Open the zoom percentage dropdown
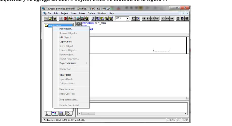Viewport: 232px width, 126px height. coord(127,19)
